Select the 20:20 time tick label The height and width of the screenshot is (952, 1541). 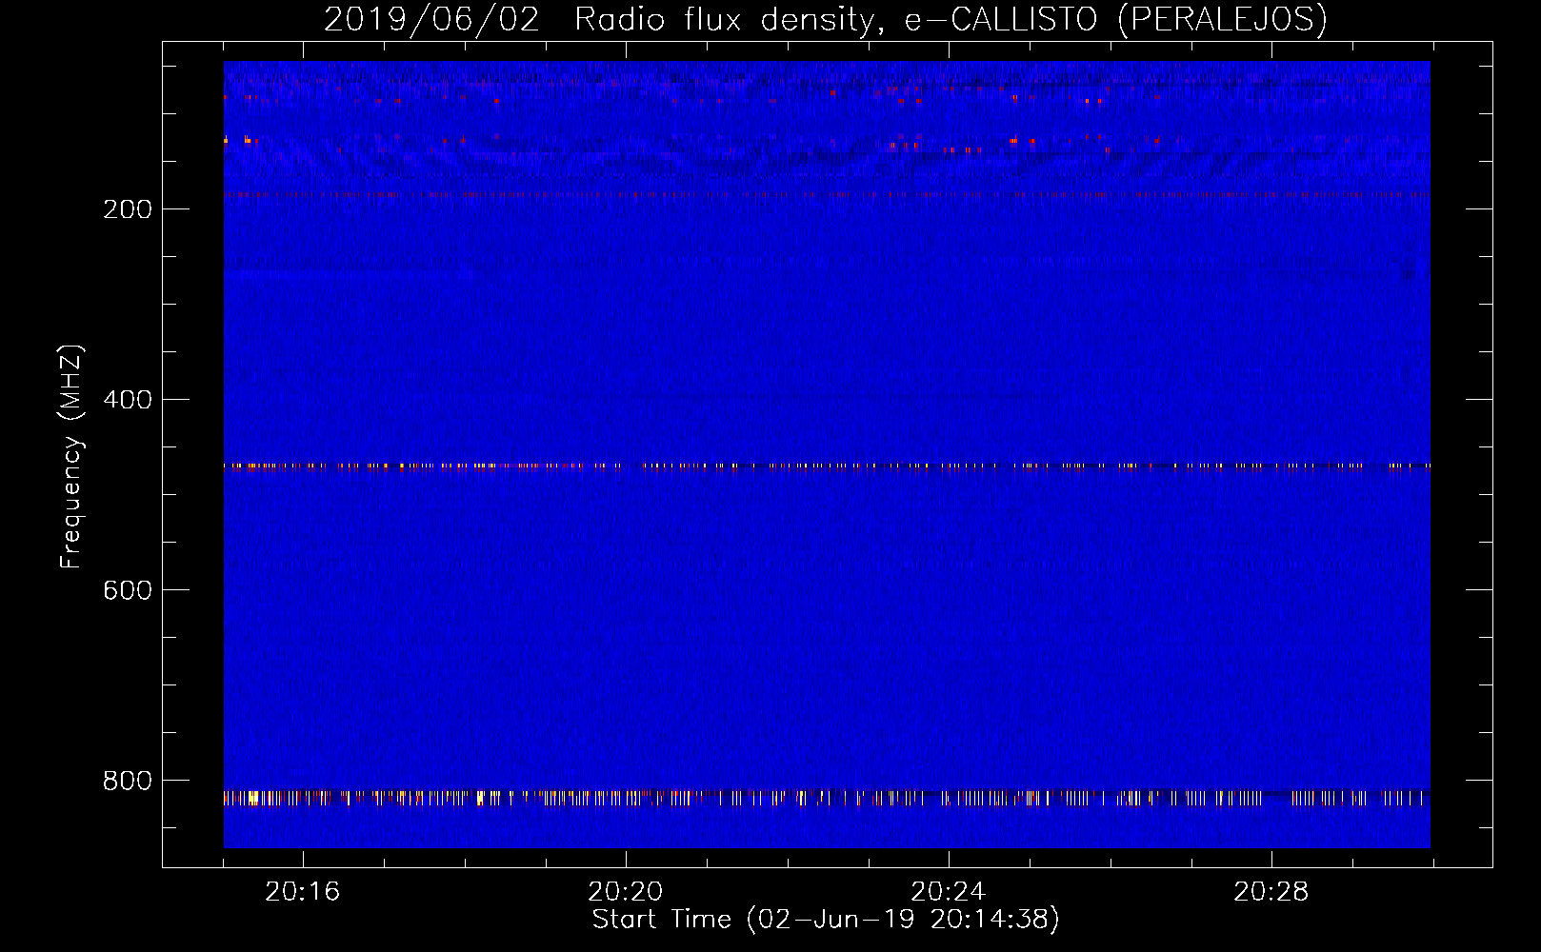coord(626,892)
